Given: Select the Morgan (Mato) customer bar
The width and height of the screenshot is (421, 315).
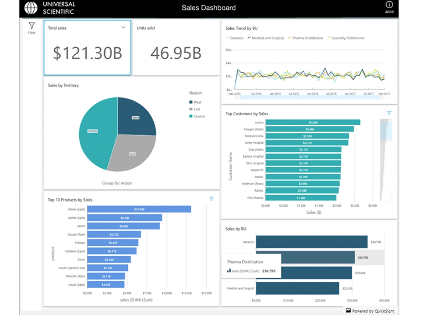Looking at the screenshot, I should click(x=309, y=129).
